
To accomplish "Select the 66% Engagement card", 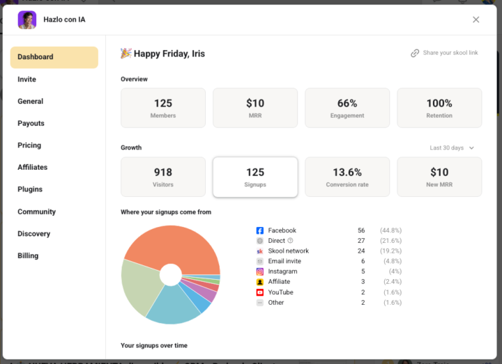I will click(347, 108).
